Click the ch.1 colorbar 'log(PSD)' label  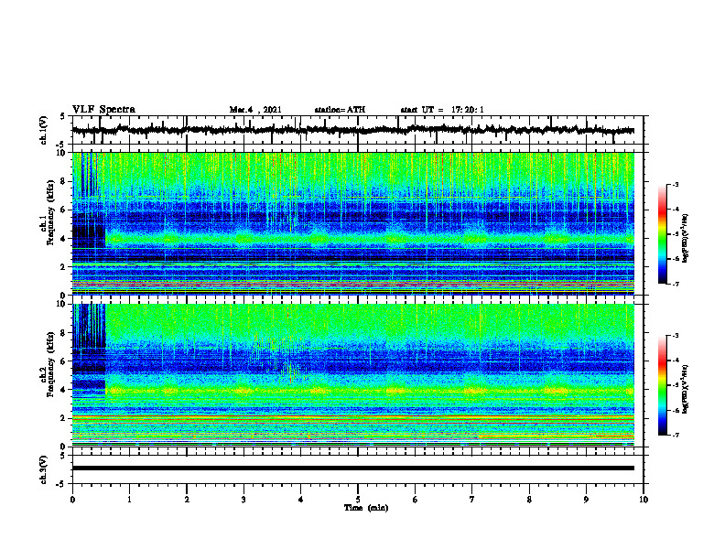coord(686,239)
